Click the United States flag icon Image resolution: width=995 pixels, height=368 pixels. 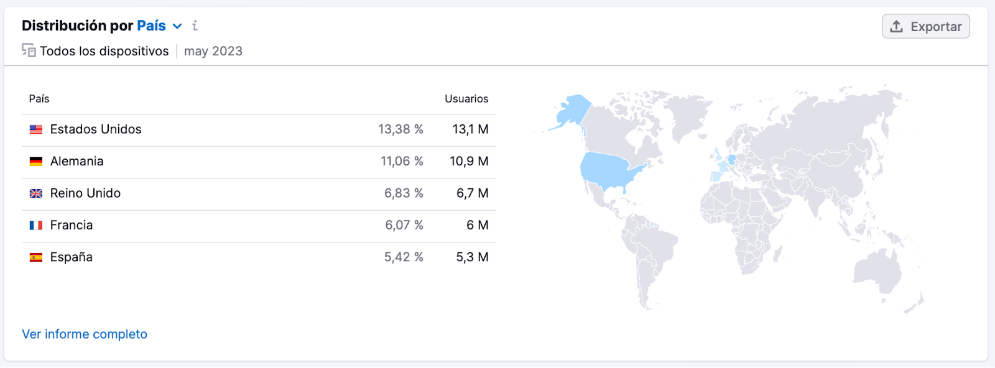tap(36, 129)
